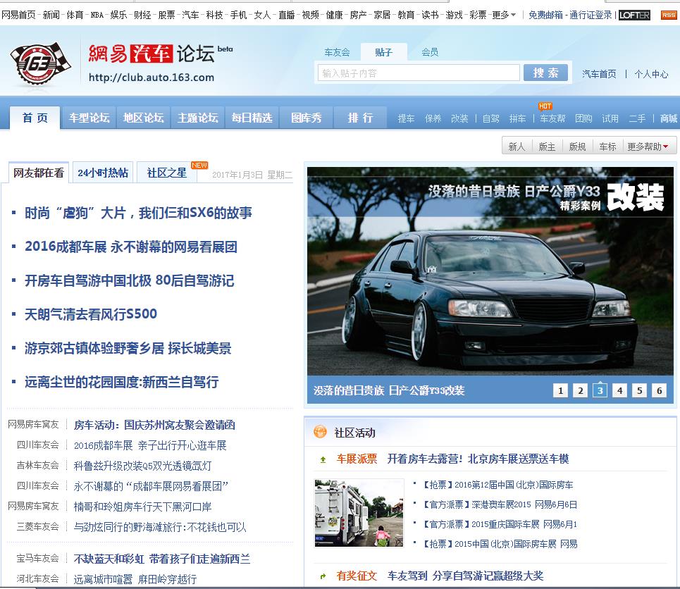Screen dimensions: 680x589
Task: Open the 地区论坛 navigation tab
Action: 144,118
